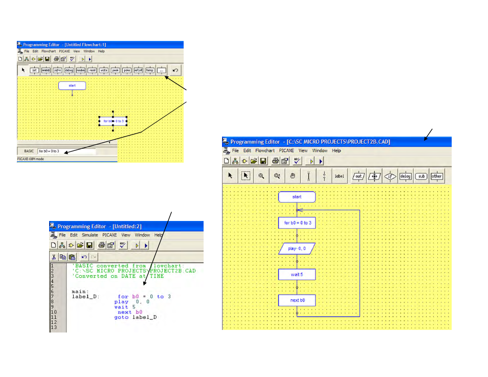
Task: Click the return arrow in Untitled Flowchart:1 toolbar
Action: (175, 71)
